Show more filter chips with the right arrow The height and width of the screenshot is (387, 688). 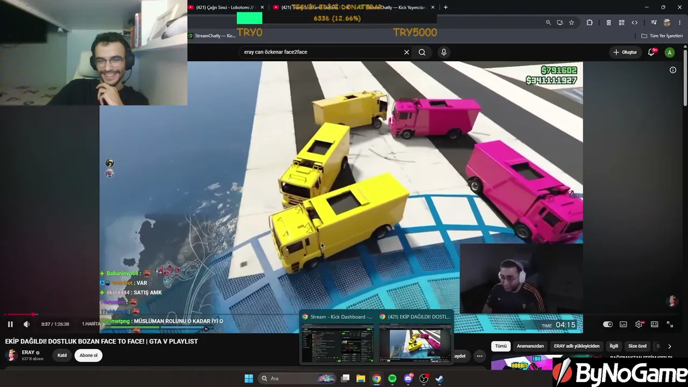[x=669, y=346]
